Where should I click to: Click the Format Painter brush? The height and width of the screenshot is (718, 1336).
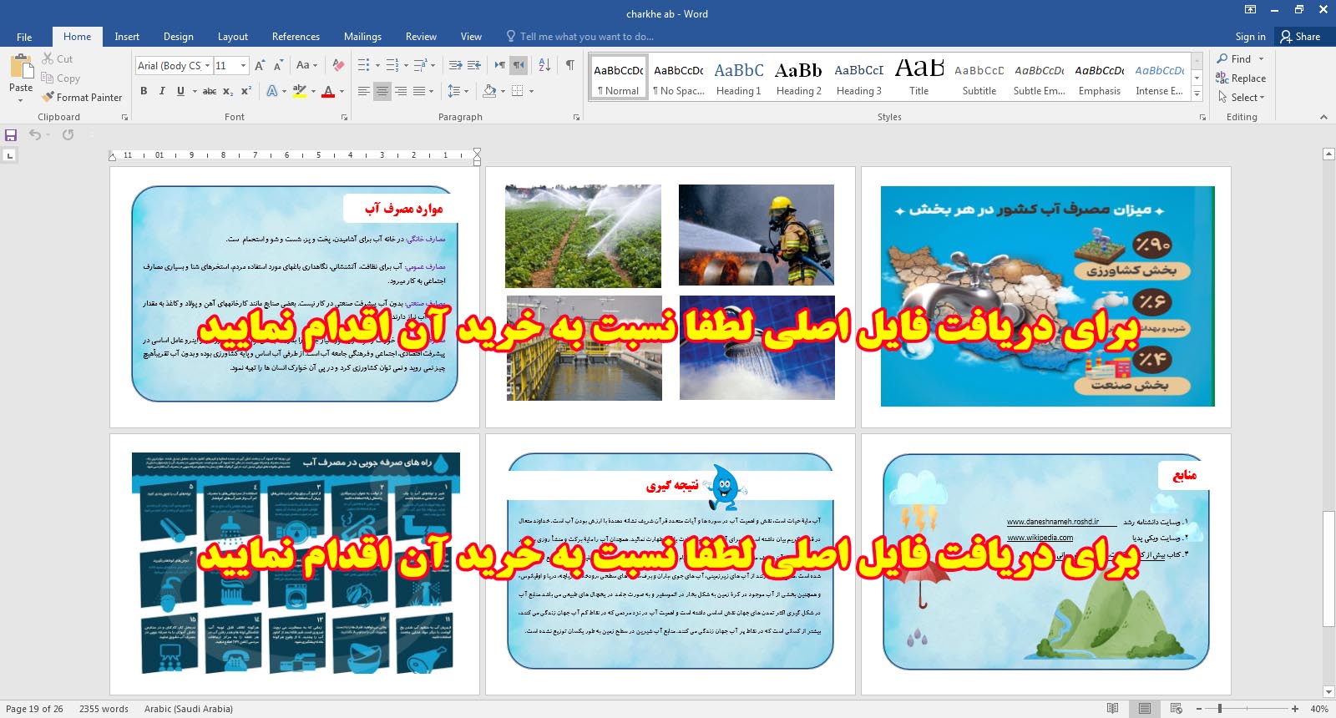click(x=48, y=97)
